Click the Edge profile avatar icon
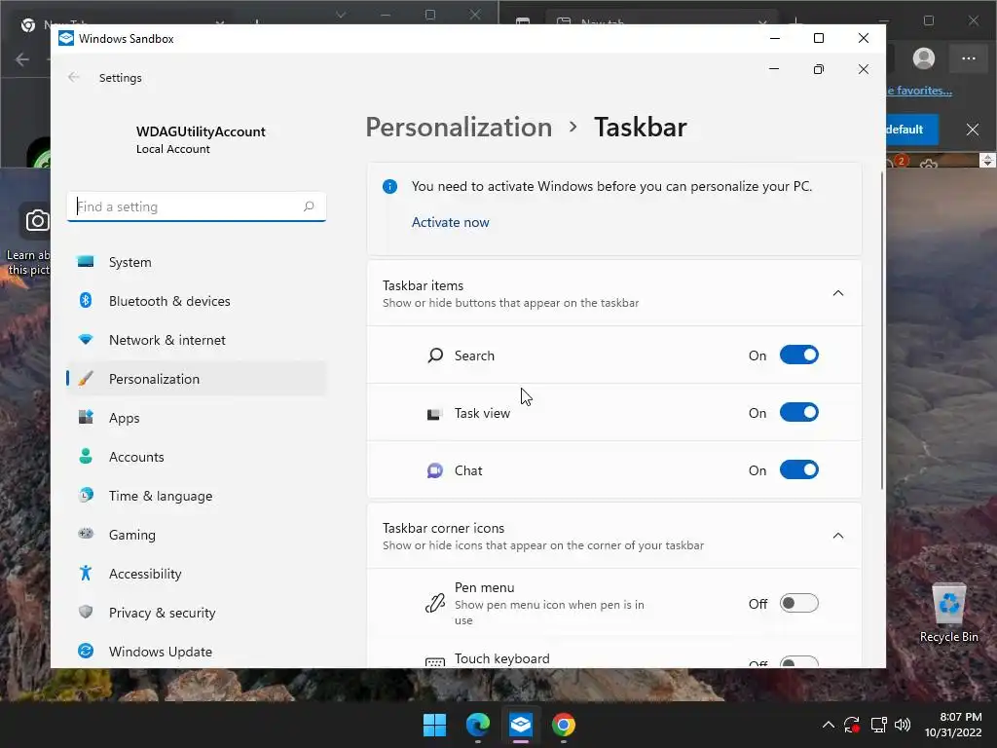997x748 pixels. 923,58
